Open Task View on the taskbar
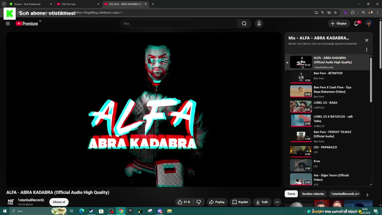The height and width of the screenshot is (215, 382). pyautogui.click(x=72, y=211)
